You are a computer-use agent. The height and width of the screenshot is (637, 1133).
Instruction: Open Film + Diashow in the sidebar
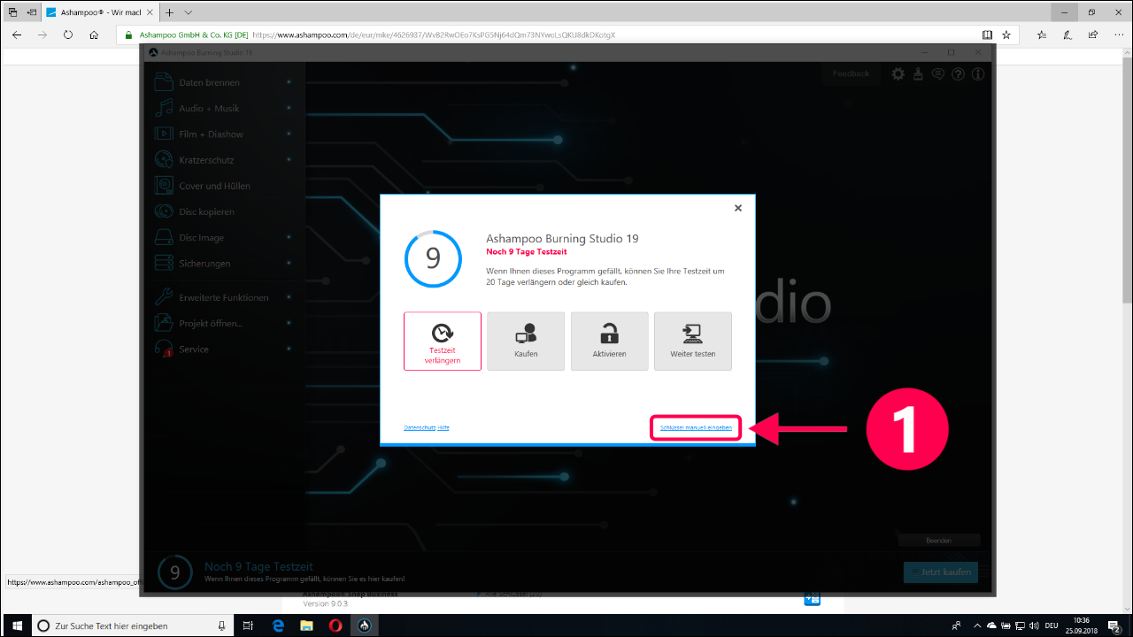pyautogui.click(x=223, y=134)
